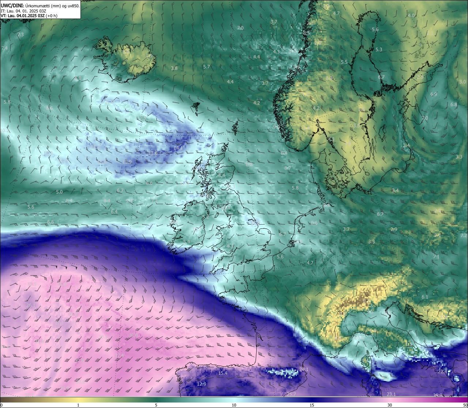Click the 3.8 value southeast of Iceland

(x=174, y=68)
